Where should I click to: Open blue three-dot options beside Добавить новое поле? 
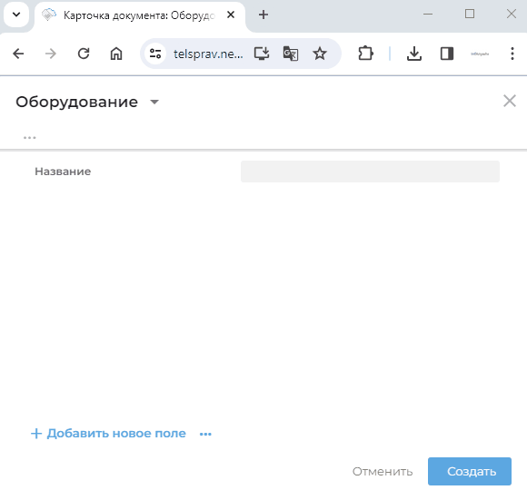(x=205, y=434)
